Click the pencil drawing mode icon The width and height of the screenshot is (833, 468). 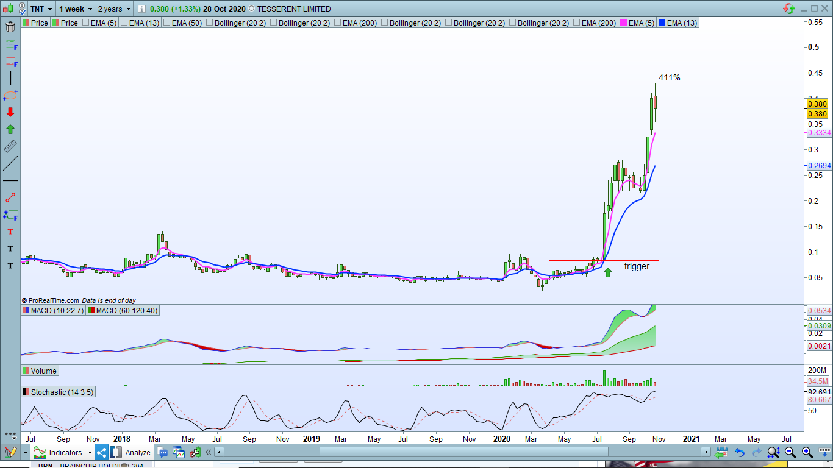click(x=10, y=452)
